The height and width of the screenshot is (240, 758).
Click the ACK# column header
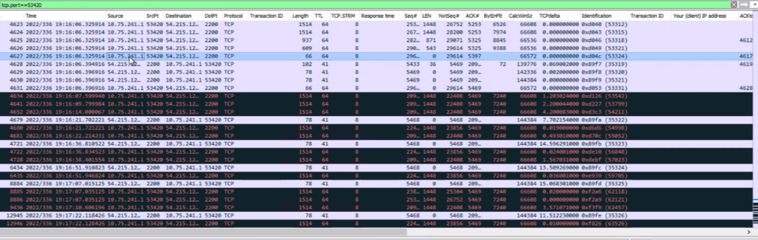(474, 16)
